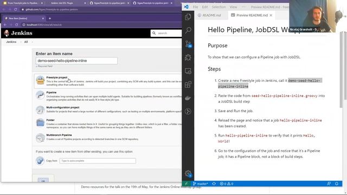Open Docker view in VS Code sidebar
Viewport: 347px width, 195px height.
pos(188,98)
